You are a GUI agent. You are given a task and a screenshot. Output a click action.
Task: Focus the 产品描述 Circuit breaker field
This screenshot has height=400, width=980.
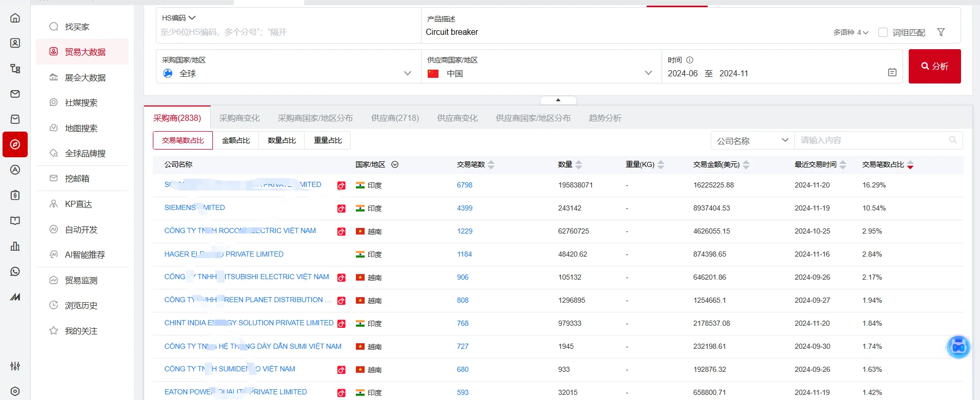click(x=626, y=32)
